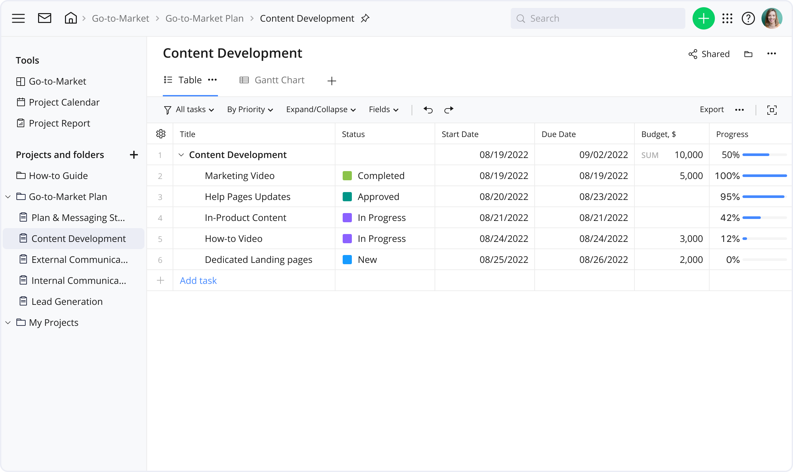Click the Title column header
The height and width of the screenshot is (472, 793).
click(x=254, y=134)
